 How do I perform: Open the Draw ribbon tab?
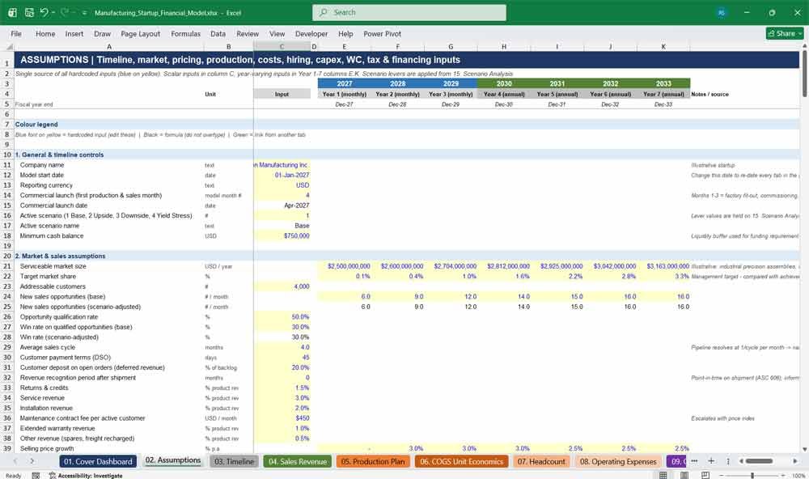click(102, 33)
